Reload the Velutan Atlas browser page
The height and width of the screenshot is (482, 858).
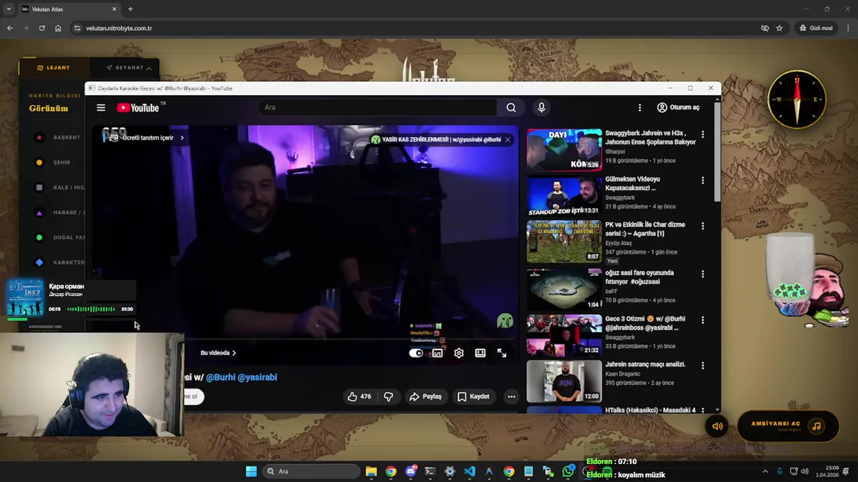(42, 28)
